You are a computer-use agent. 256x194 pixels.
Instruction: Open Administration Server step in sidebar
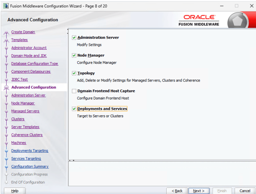28,95
